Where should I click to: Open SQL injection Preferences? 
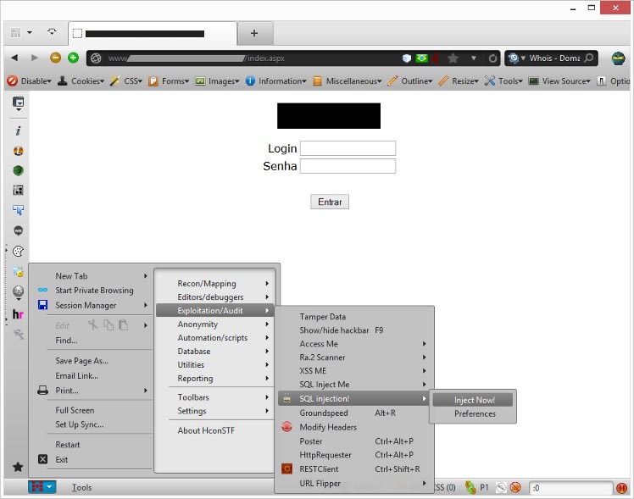click(x=475, y=413)
